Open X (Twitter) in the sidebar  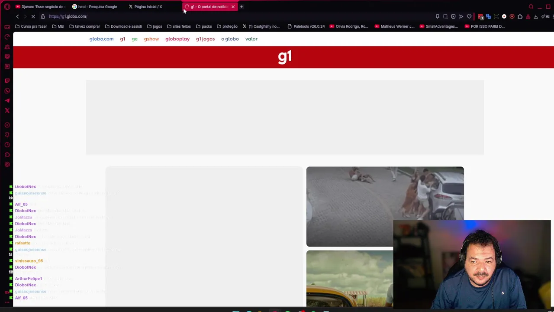[7, 110]
